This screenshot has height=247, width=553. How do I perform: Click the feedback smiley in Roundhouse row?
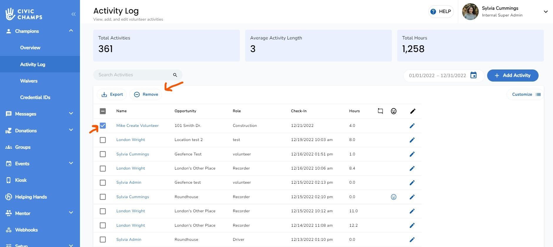pos(393,197)
